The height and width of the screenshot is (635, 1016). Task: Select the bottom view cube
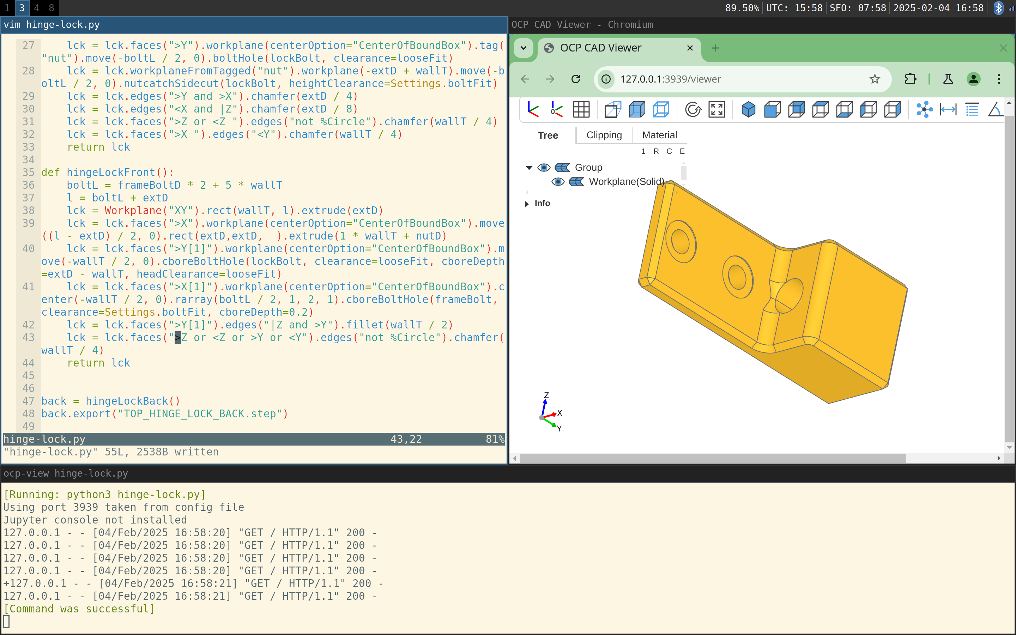(x=844, y=110)
